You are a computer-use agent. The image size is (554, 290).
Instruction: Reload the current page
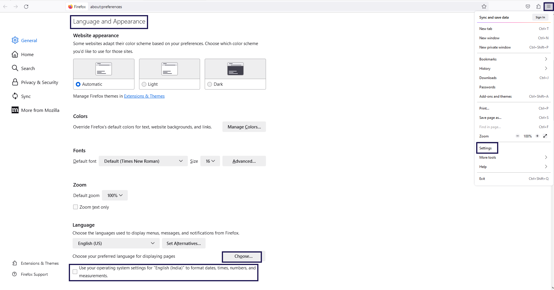26,6
